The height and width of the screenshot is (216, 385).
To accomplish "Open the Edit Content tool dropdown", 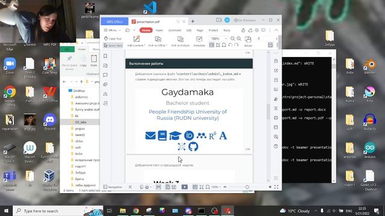I will pyautogui.click(x=137, y=41).
